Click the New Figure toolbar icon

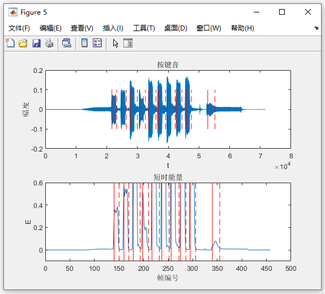click(10, 43)
